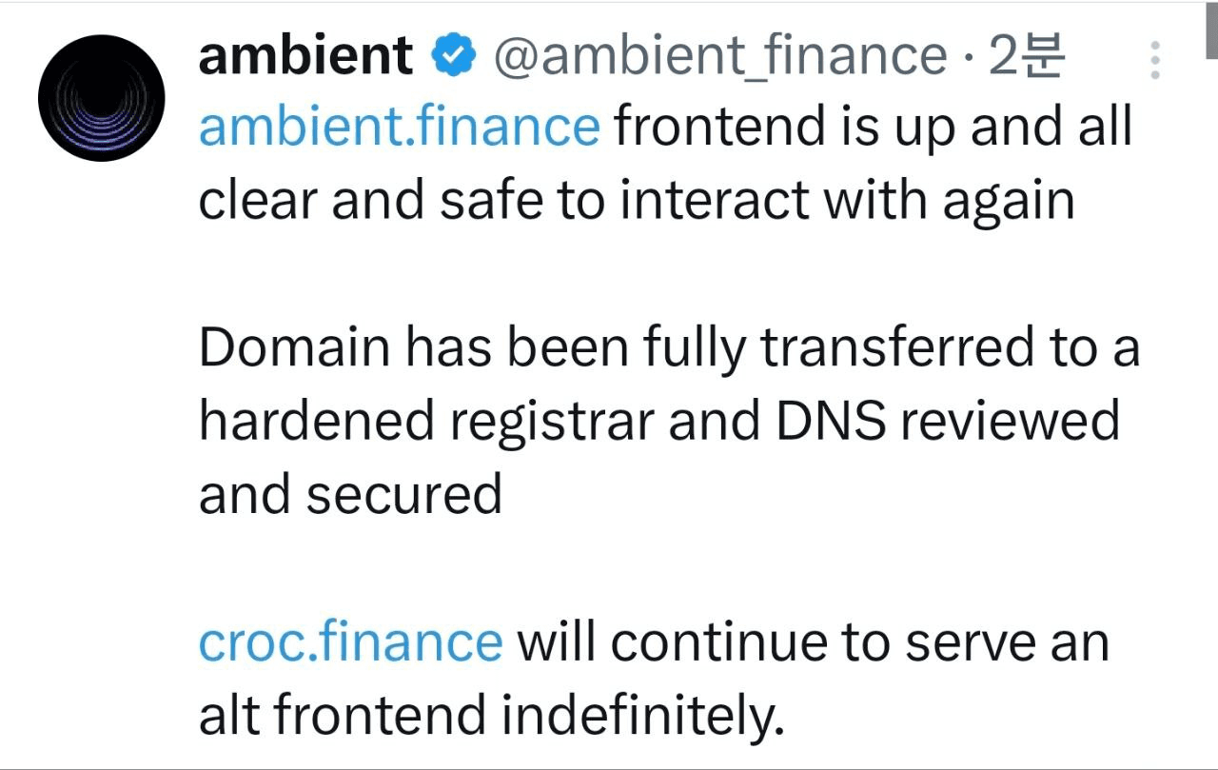Viewport: 1218px width, 770px height.
Task: Click the word 'DNS' in the post
Action: click(x=831, y=421)
